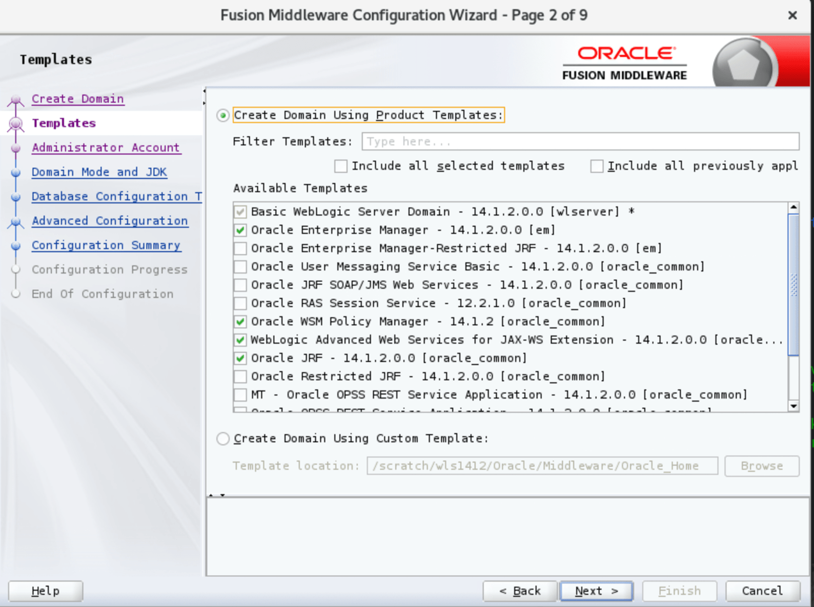Check Oracle Enterprise Manager-Restricted JRF template
Viewport: 814px width, 607px height.
coord(240,248)
